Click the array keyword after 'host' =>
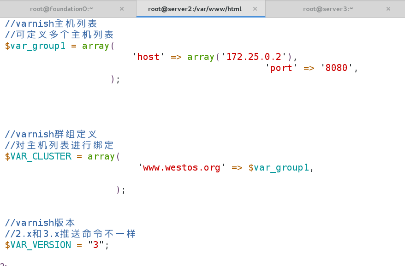The width and height of the screenshot is (405, 266). tap(201, 57)
